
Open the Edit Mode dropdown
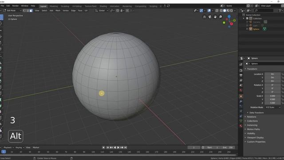pyautogui.click(x=12, y=11)
